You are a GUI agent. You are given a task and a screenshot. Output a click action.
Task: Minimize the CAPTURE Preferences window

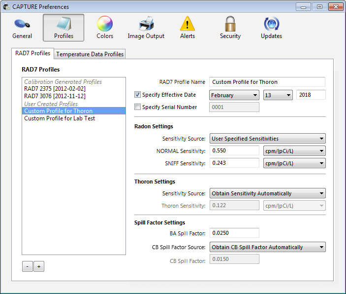(x=303, y=7)
